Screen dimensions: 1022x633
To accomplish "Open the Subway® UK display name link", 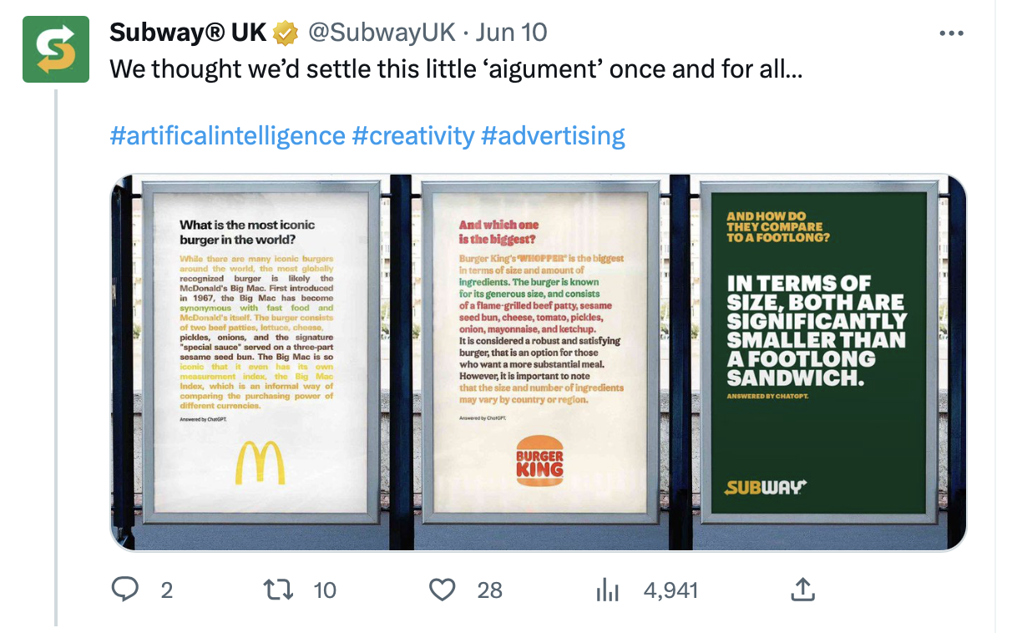I will coord(188,33).
